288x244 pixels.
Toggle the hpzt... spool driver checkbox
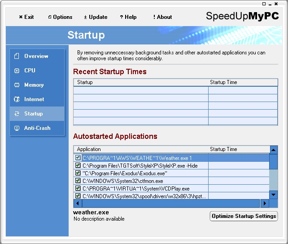(x=78, y=196)
